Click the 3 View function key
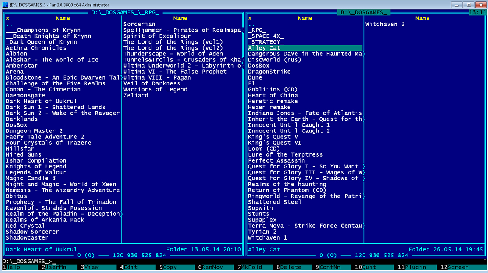Image resolution: width=488 pixels, height=273 pixels. point(99,267)
